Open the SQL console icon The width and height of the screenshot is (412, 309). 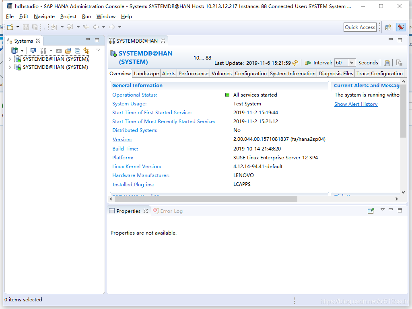tap(59, 51)
